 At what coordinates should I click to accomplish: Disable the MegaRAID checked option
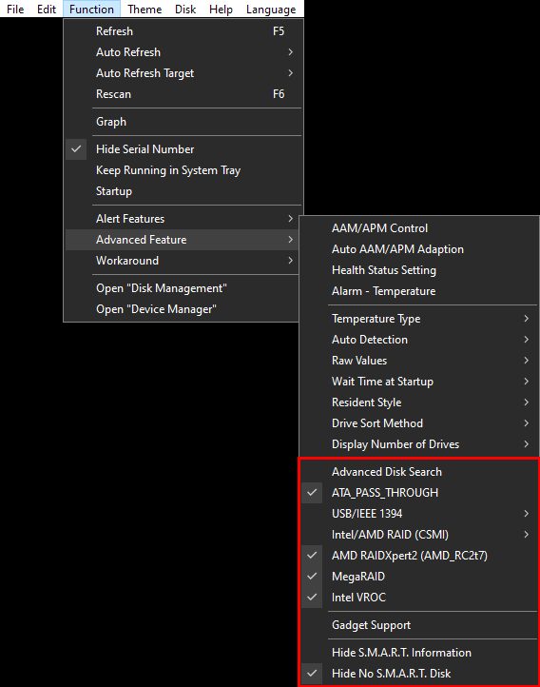coord(419,577)
